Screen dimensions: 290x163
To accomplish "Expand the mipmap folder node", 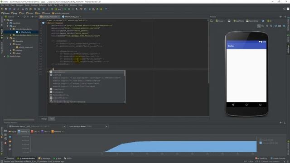I will (10, 50).
